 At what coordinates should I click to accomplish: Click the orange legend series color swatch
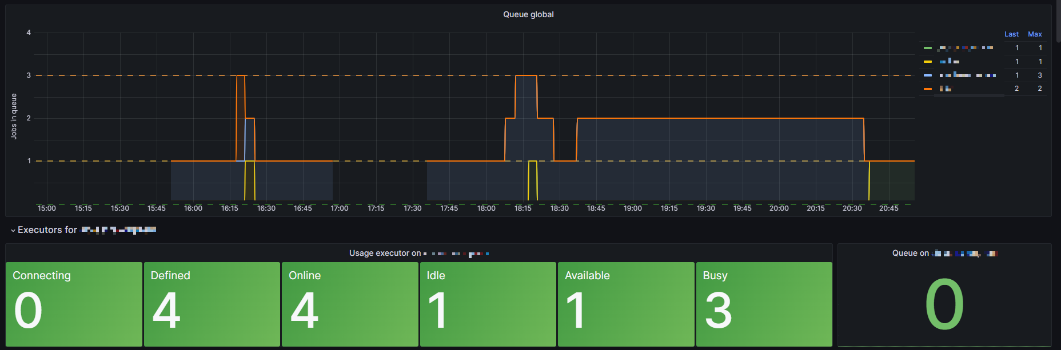coord(928,88)
